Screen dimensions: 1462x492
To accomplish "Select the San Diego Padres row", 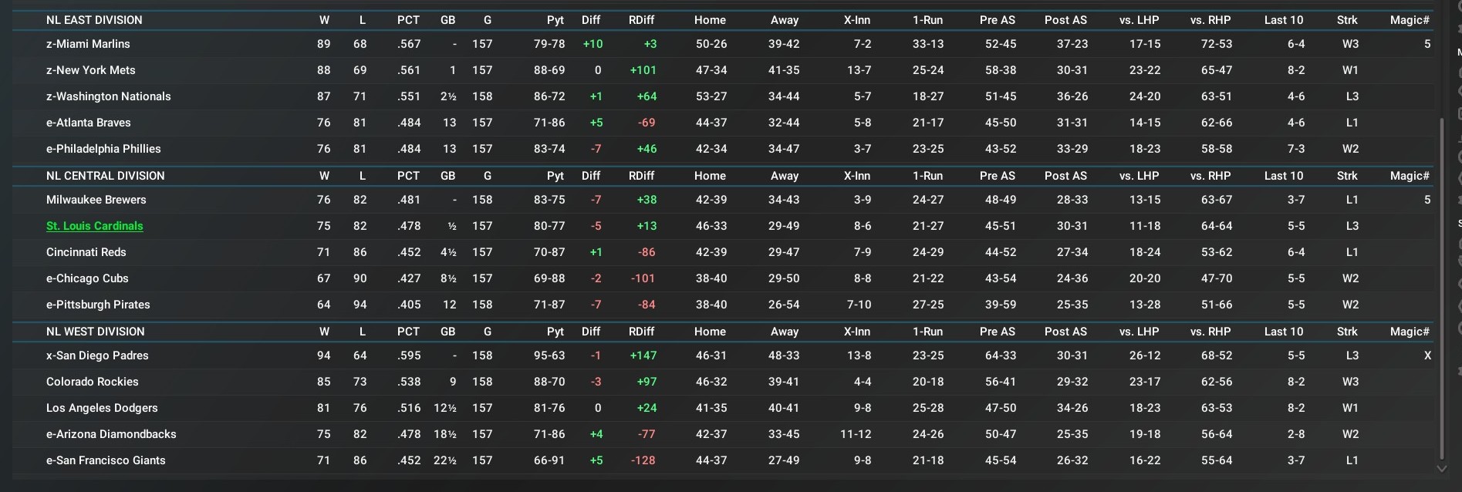I will (97, 356).
